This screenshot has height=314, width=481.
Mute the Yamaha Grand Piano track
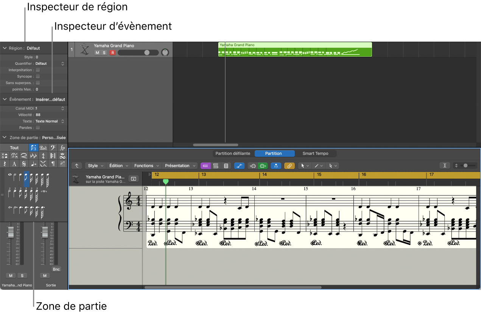[97, 53]
